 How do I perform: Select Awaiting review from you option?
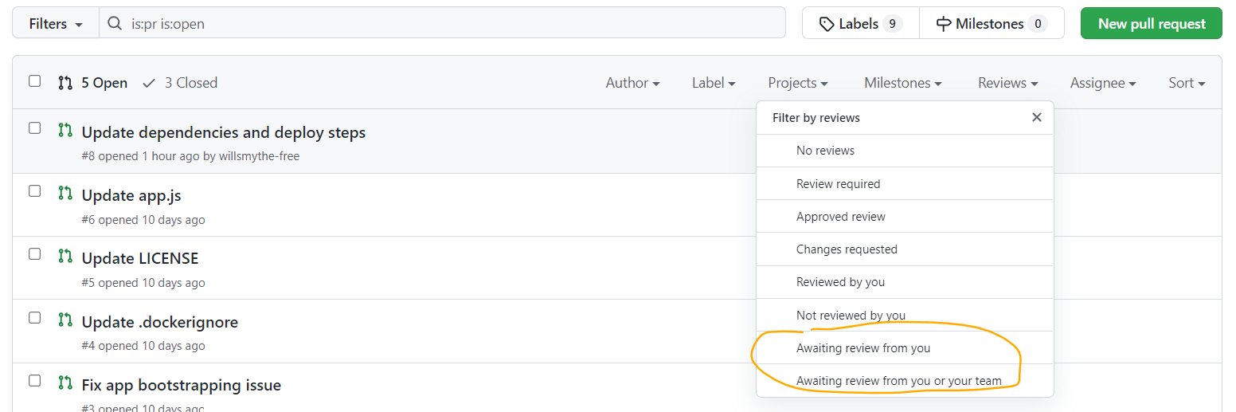(x=905, y=347)
